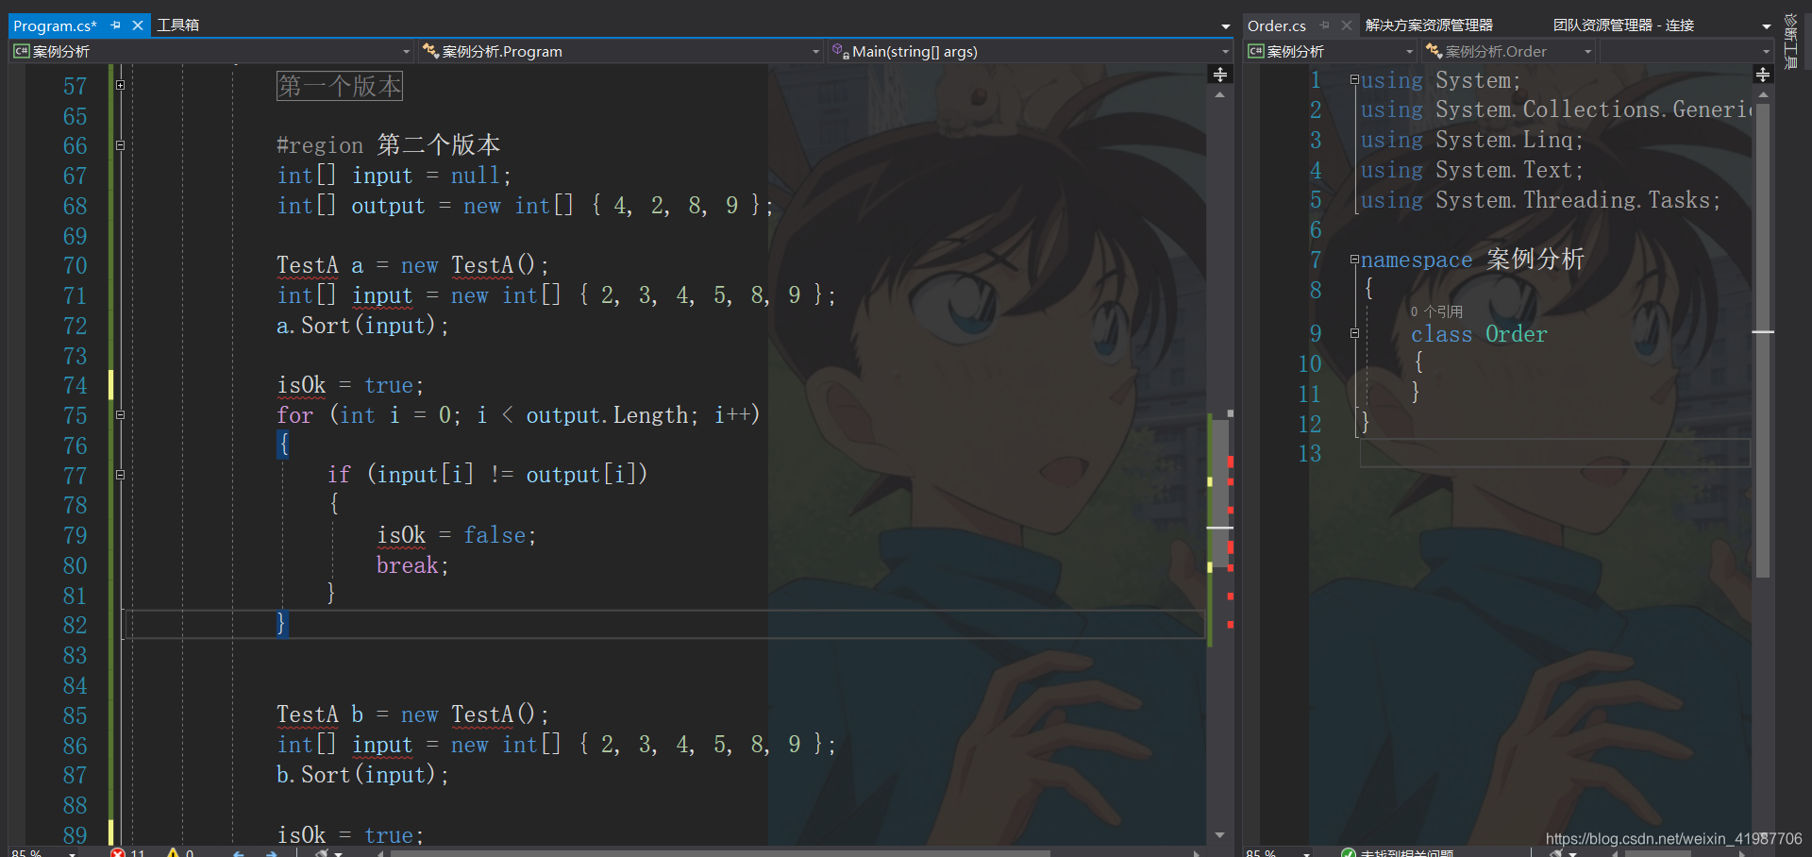The image size is (1812, 857).
Task: Click the C# project icon in Order.cs navigation bar
Action: point(1256,51)
